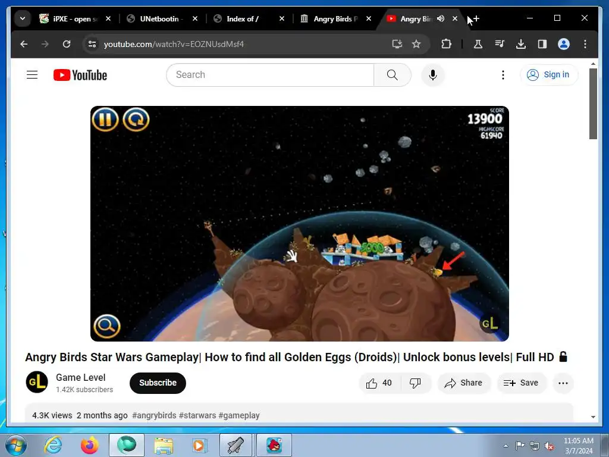The image size is (609, 457).
Task: Expand the video description box
Action: coord(299,414)
